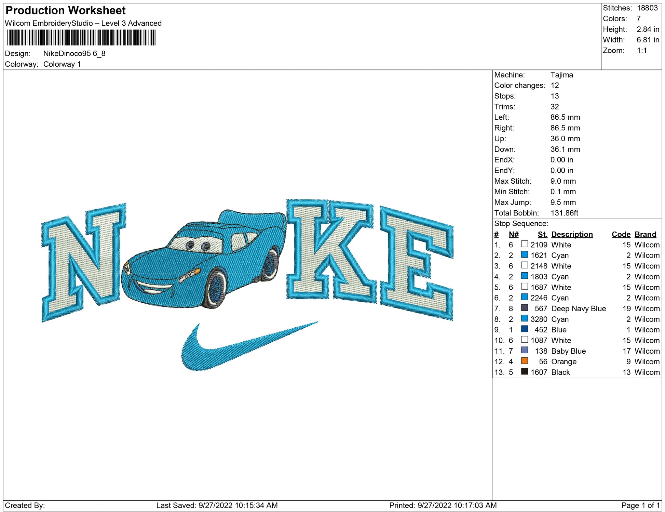
Task: Click the barcode under the title
Action: pos(81,38)
